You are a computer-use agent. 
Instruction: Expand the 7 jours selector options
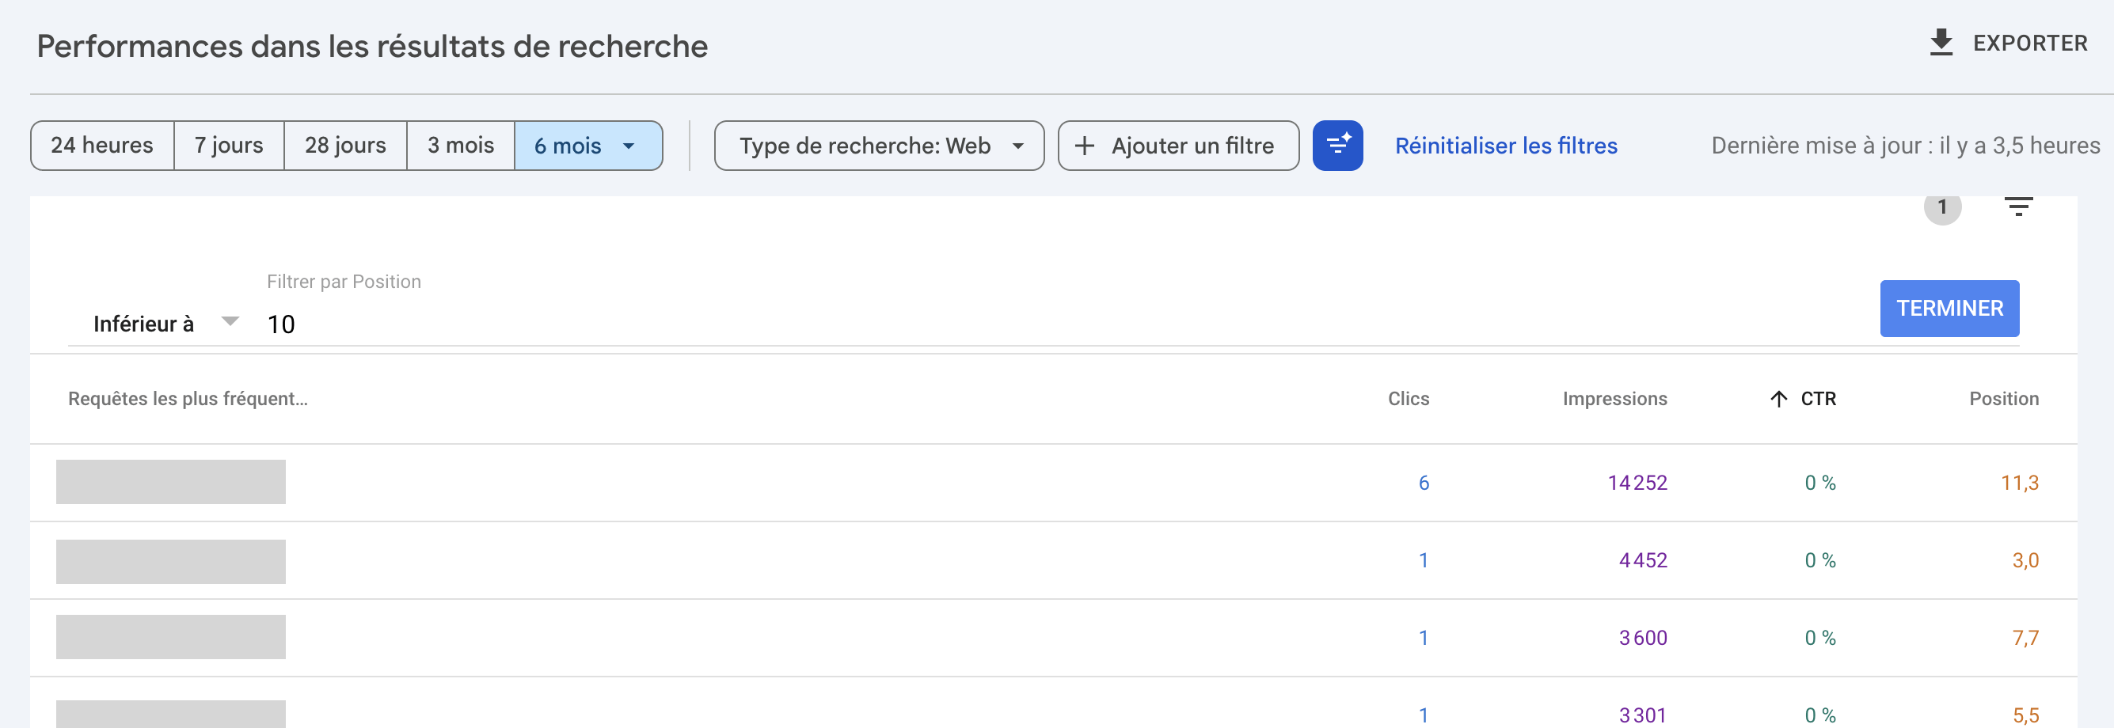tap(229, 145)
